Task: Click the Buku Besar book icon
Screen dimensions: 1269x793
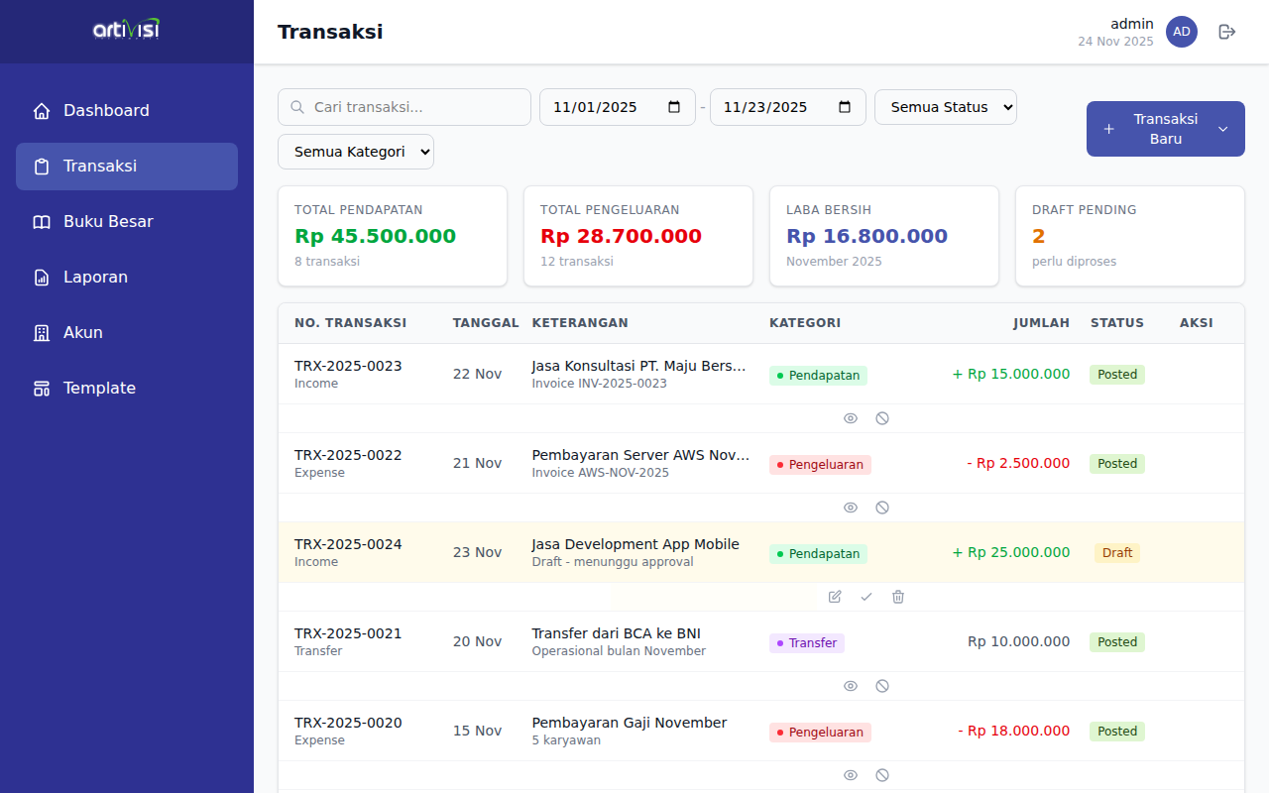Action: tap(41, 222)
